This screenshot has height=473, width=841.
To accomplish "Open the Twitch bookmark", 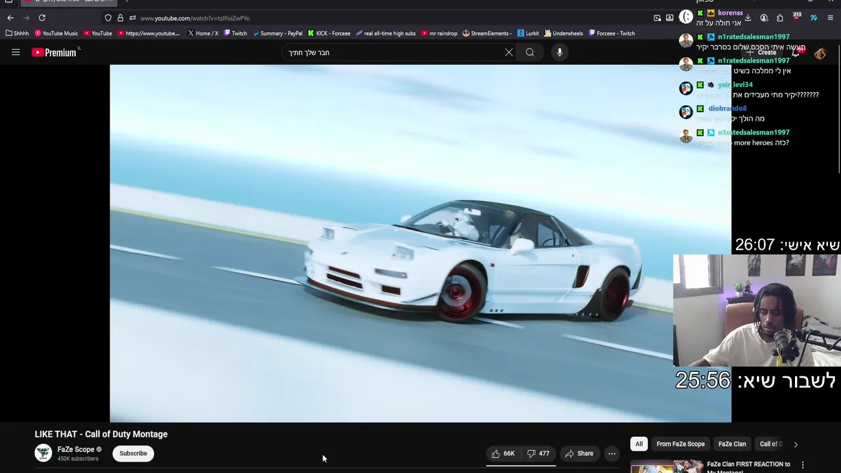I will [235, 34].
